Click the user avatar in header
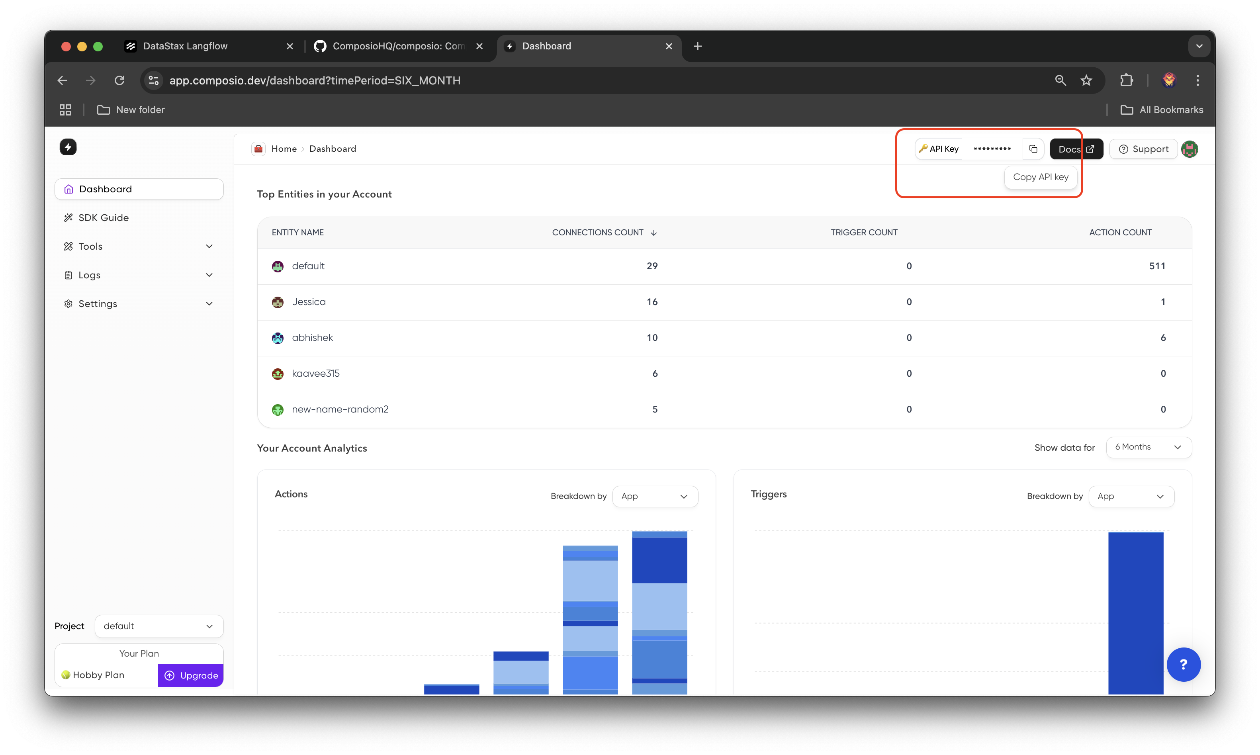The image size is (1260, 755). point(1189,149)
